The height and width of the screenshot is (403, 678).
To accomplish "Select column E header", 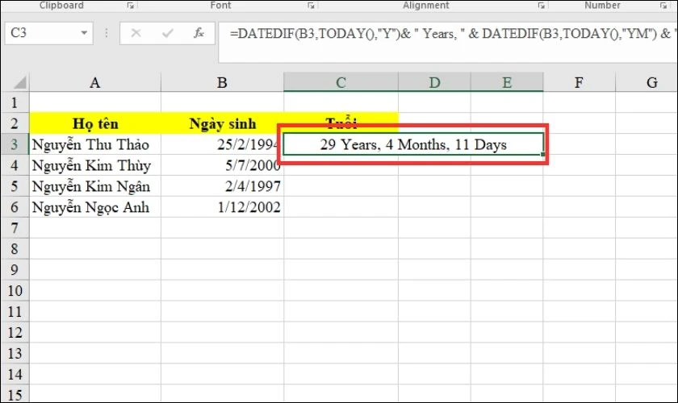I will [x=507, y=82].
